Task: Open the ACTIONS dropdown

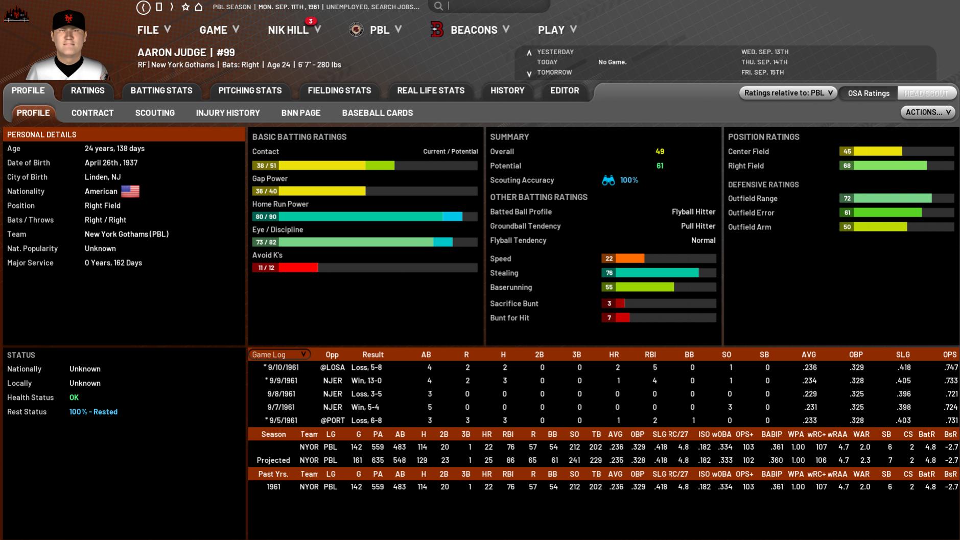Action: [x=928, y=112]
